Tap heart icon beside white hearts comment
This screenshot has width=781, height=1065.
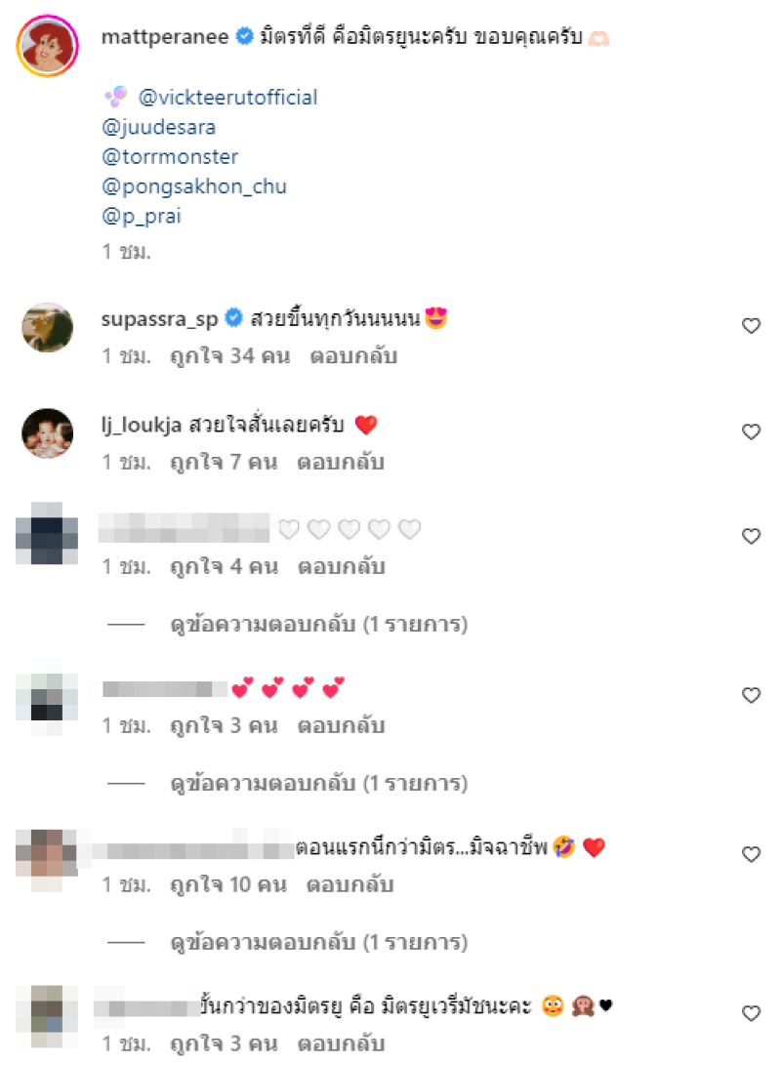point(751,537)
